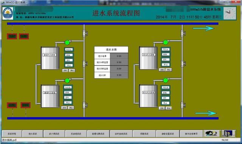
Task: Click the status field directly below P401B tag
Action: pos(68,92)
